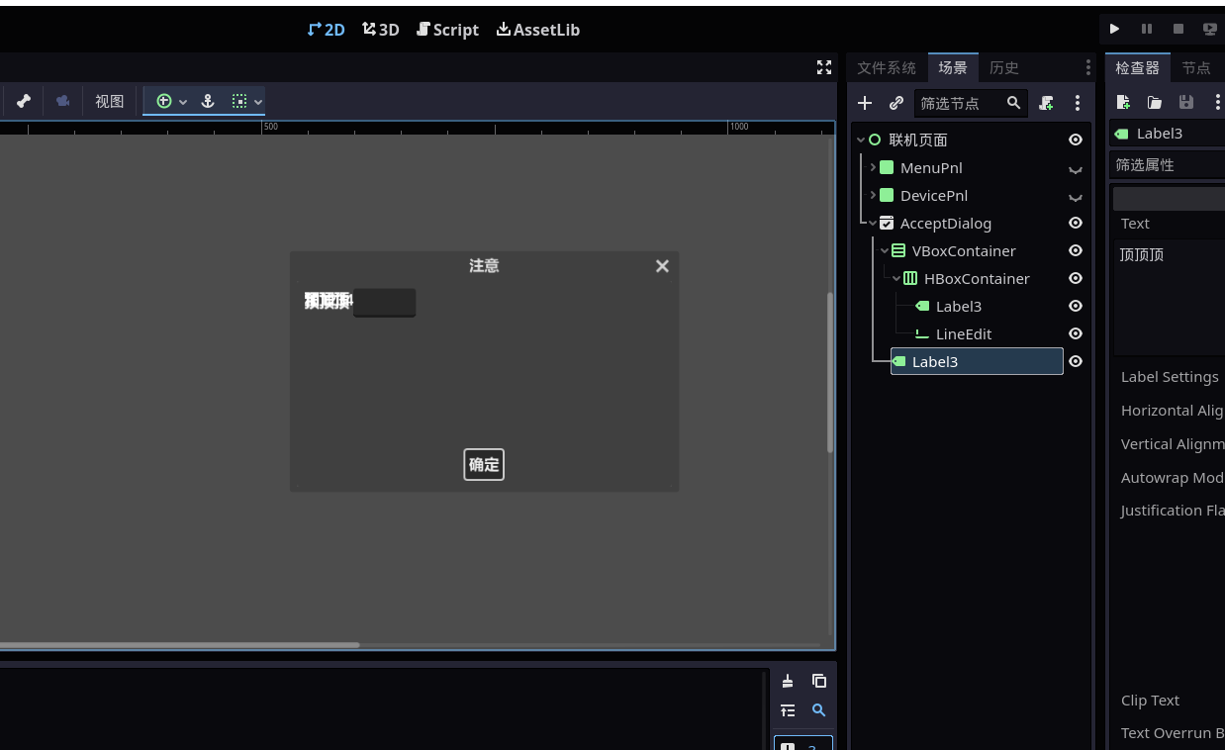This screenshot has height=750, width=1225.
Task: Show the MenuPnl node
Action: tap(1075, 167)
